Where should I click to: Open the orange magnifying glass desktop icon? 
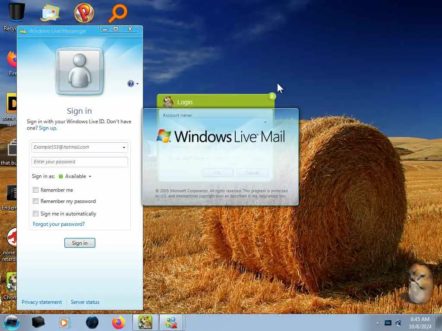(x=118, y=12)
